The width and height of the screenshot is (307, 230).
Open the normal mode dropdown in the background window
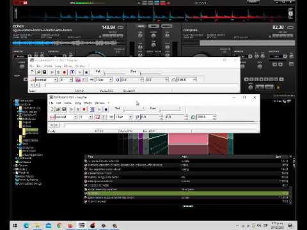56,80
